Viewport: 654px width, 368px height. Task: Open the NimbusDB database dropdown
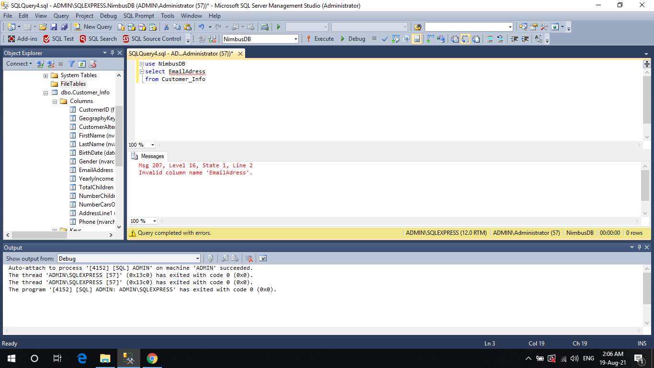pyautogui.click(x=296, y=39)
